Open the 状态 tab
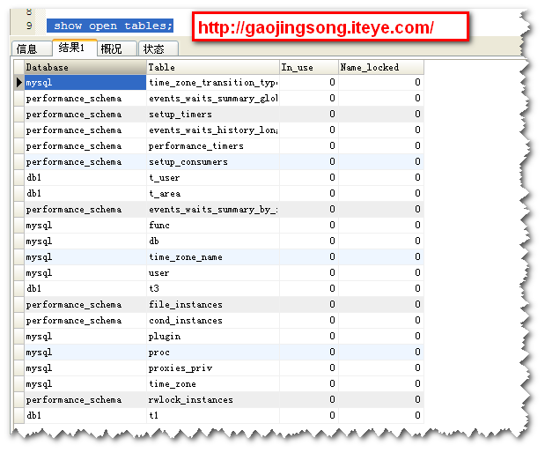This screenshot has height=453, width=545. [158, 48]
